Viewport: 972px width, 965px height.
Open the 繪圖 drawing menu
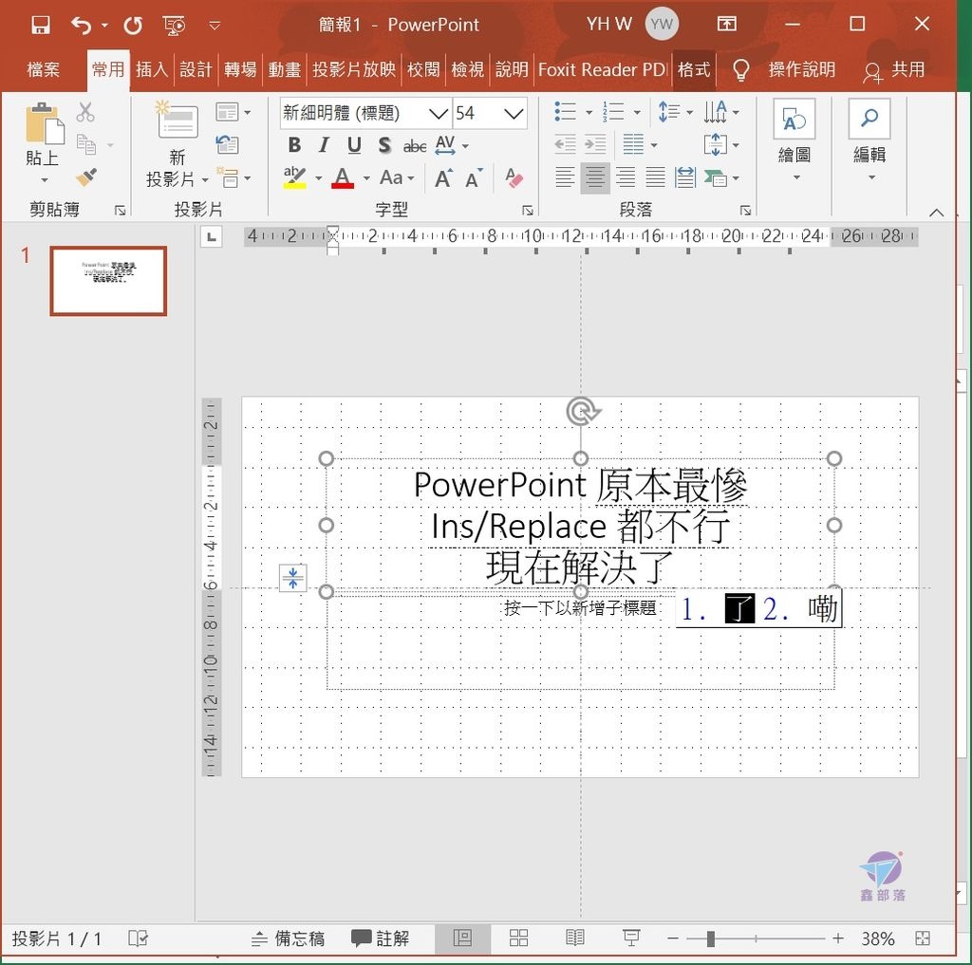[794, 140]
